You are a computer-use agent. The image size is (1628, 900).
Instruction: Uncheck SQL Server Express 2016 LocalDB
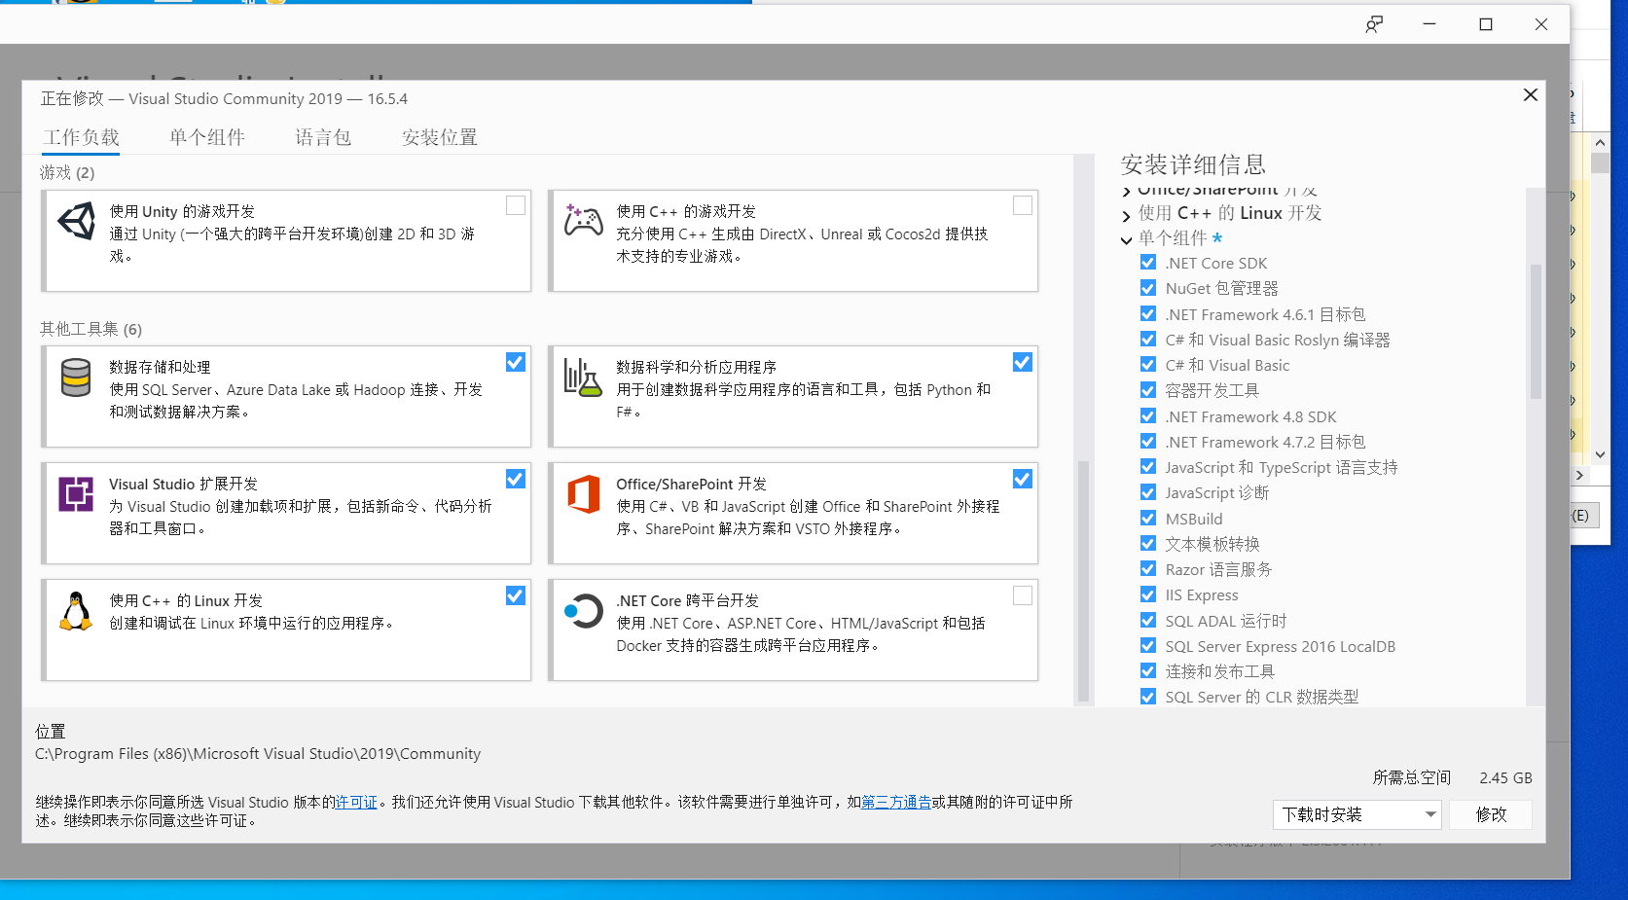pyautogui.click(x=1148, y=645)
